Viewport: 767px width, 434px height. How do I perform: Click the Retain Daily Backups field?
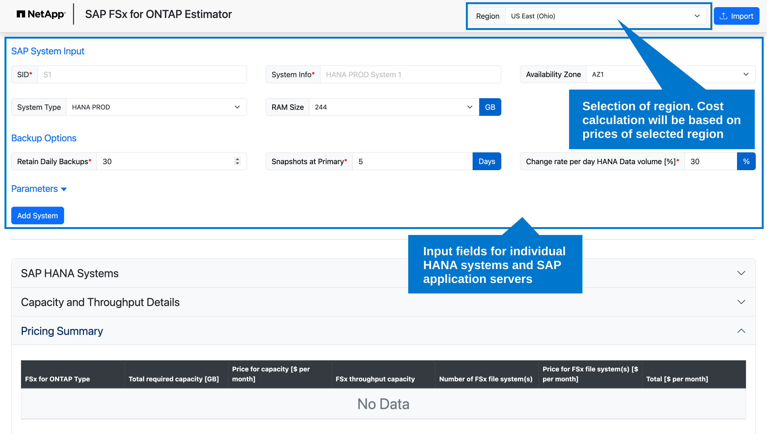coord(172,162)
